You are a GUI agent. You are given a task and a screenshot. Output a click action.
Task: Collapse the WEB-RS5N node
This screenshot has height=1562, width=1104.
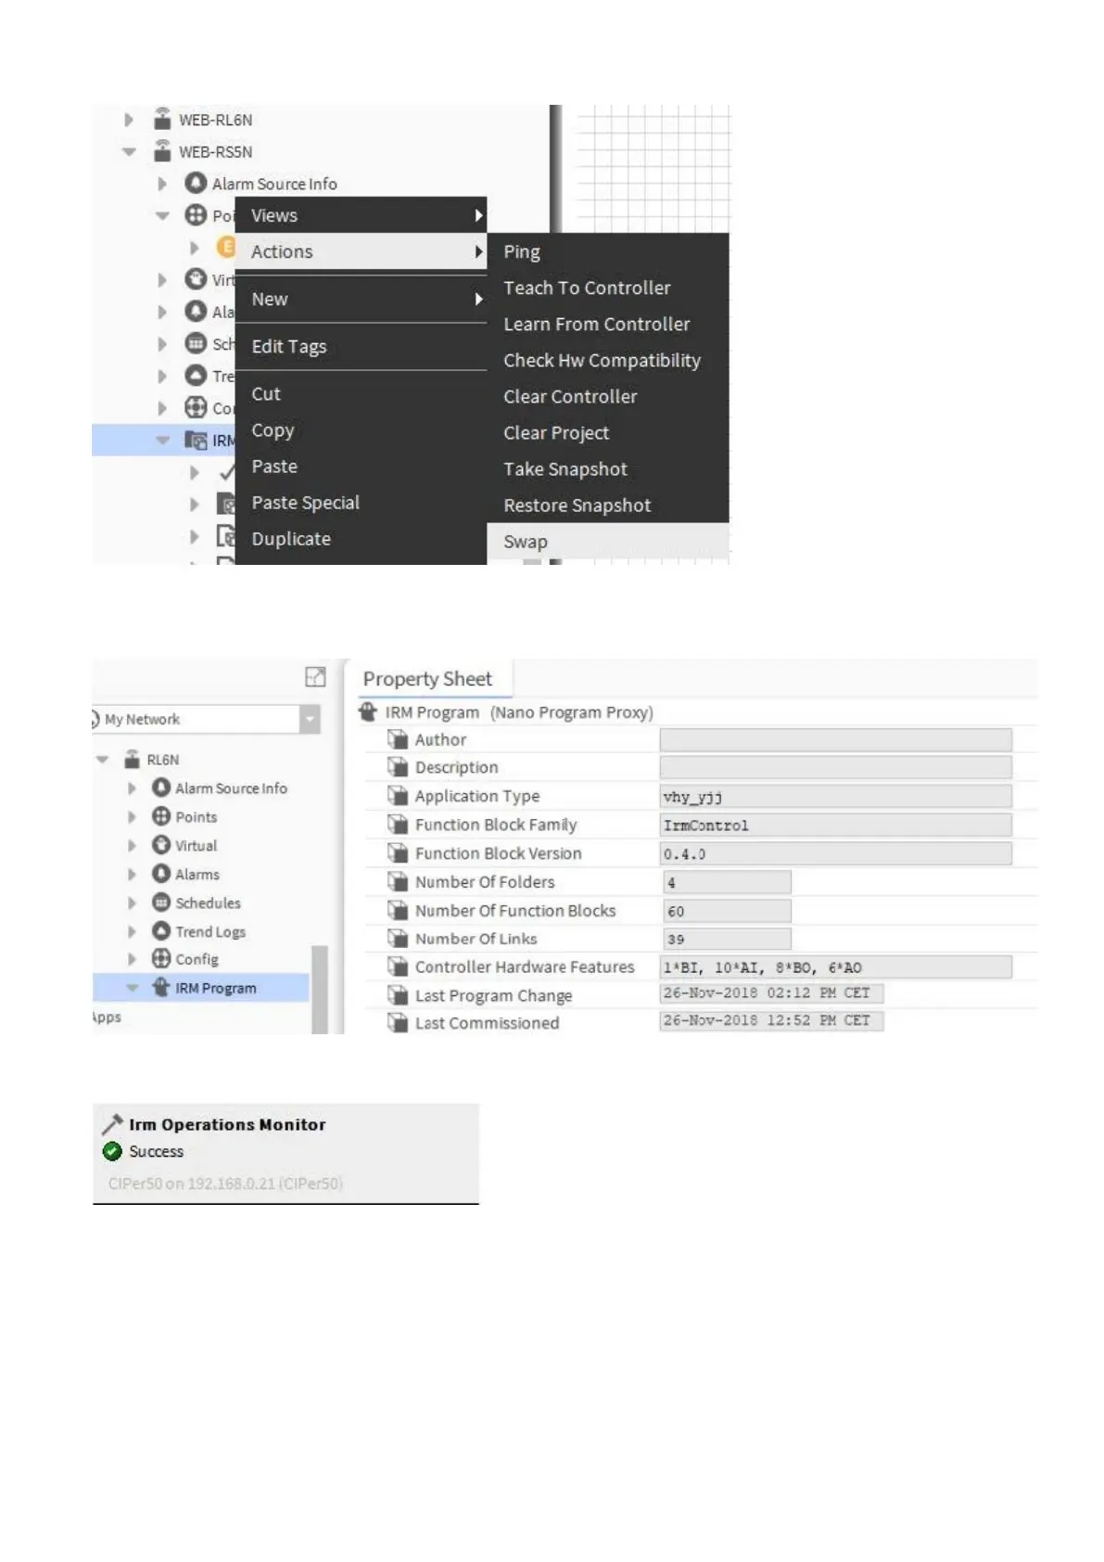129,151
